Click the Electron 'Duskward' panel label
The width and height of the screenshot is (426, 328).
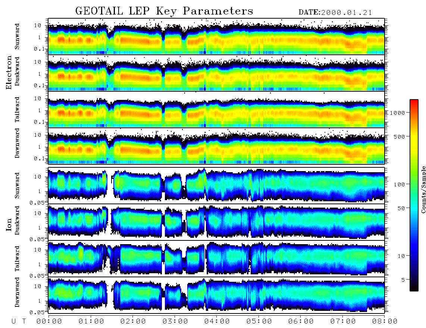point(17,72)
